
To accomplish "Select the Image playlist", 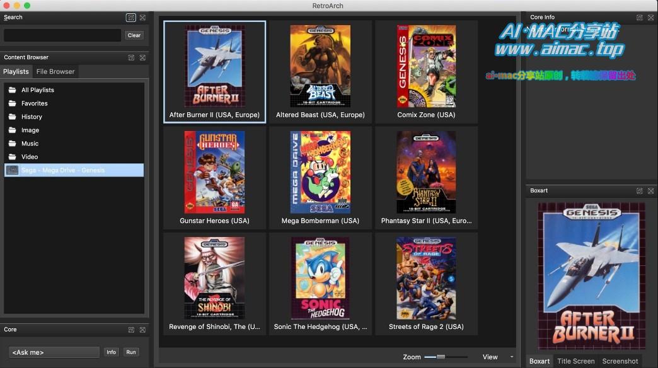I will coord(74,130).
